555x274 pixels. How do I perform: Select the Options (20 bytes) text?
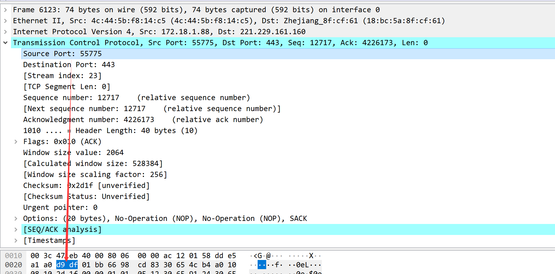(x=165, y=218)
